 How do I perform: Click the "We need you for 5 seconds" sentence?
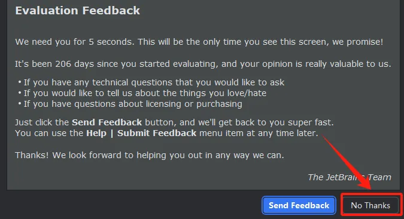click(x=75, y=42)
